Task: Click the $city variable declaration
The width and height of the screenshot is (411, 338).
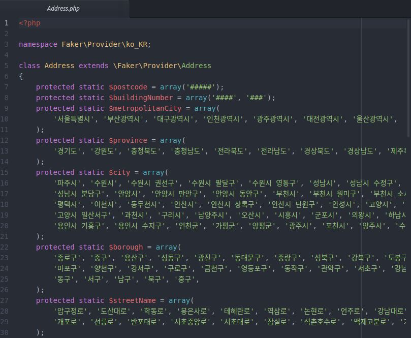Action: [119, 172]
